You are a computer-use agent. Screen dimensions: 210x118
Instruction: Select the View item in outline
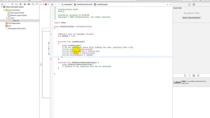[12, 18]
